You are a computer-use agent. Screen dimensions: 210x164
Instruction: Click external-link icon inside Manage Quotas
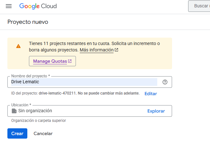tap(70, 61)
